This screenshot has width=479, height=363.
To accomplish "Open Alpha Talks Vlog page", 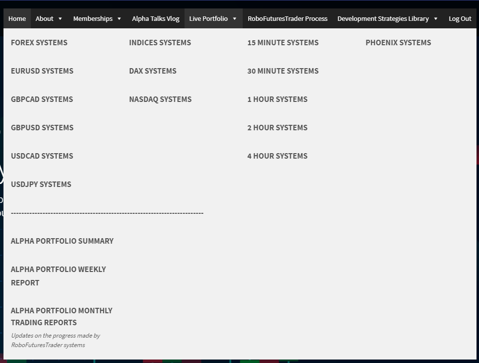I will click(x=156, y=18).
